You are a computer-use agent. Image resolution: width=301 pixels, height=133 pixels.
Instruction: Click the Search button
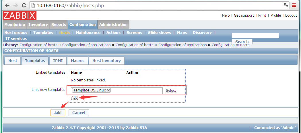pos(242,42)
